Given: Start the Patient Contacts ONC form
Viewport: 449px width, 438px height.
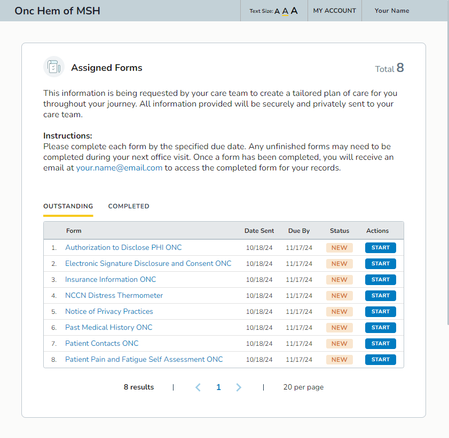Looking at the screenshot, I should point(380,344).
